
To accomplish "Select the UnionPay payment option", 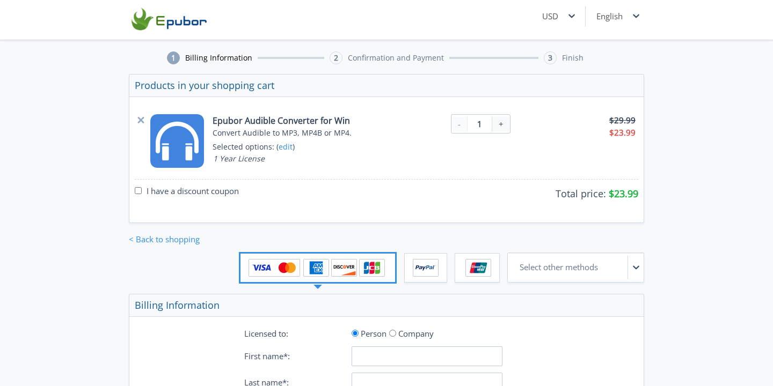I will point(477,268).
